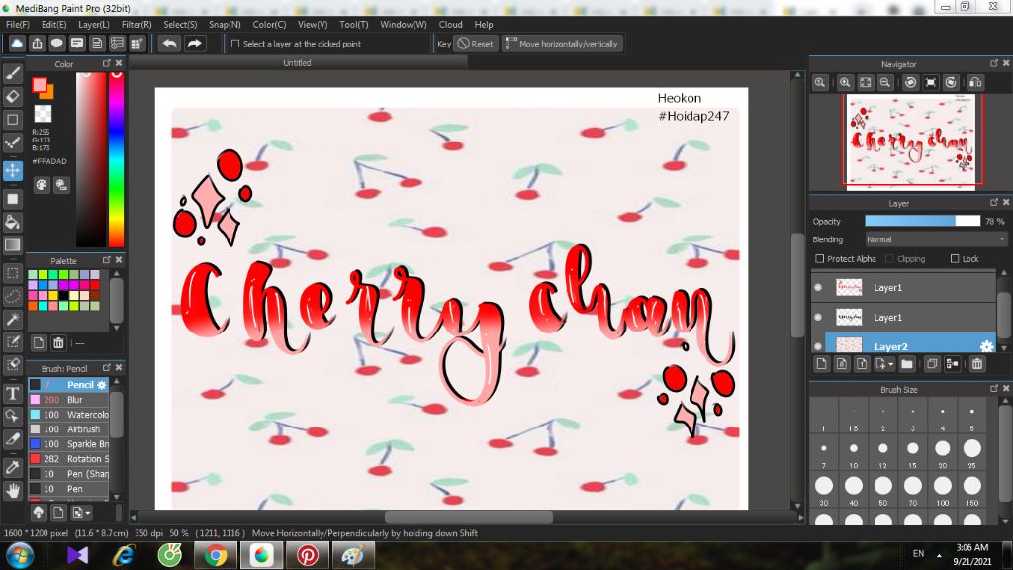Toggle visibility of Layer2
1013x570 pixels.
(818, 346)
